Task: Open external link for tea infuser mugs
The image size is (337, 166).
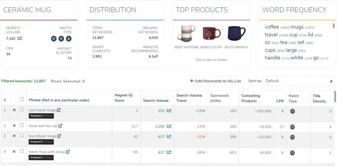Action: point(59,136)
